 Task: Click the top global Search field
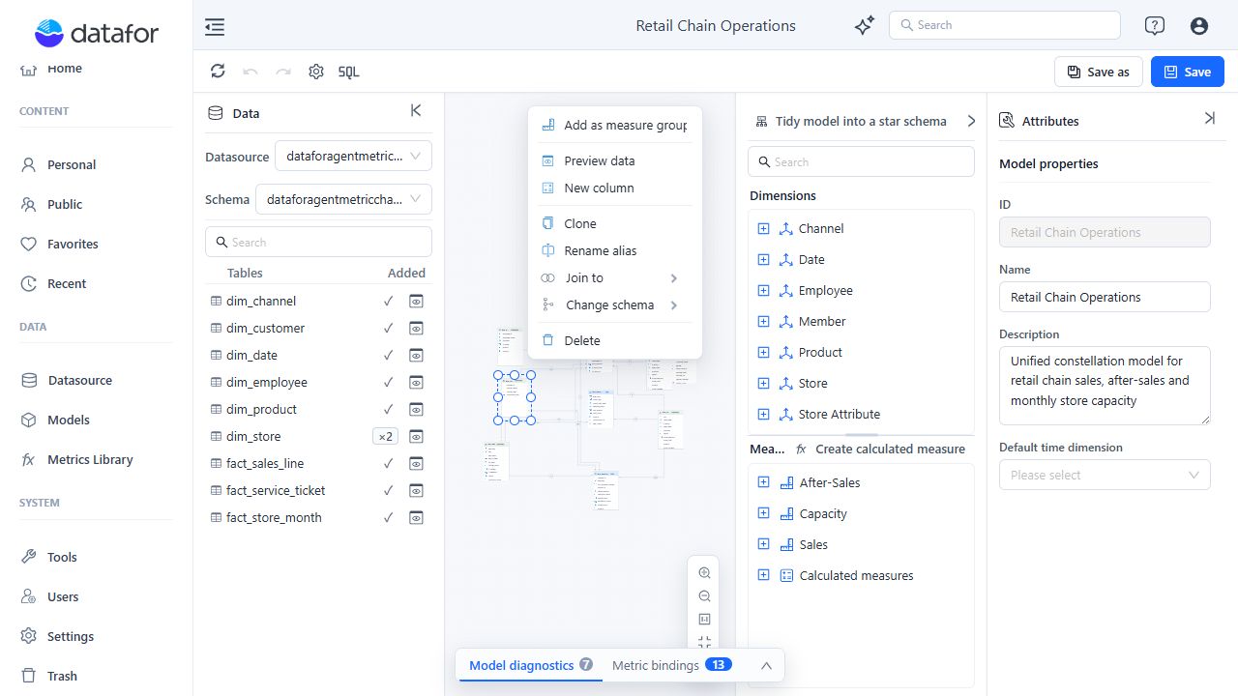[x=1005, y=25]
